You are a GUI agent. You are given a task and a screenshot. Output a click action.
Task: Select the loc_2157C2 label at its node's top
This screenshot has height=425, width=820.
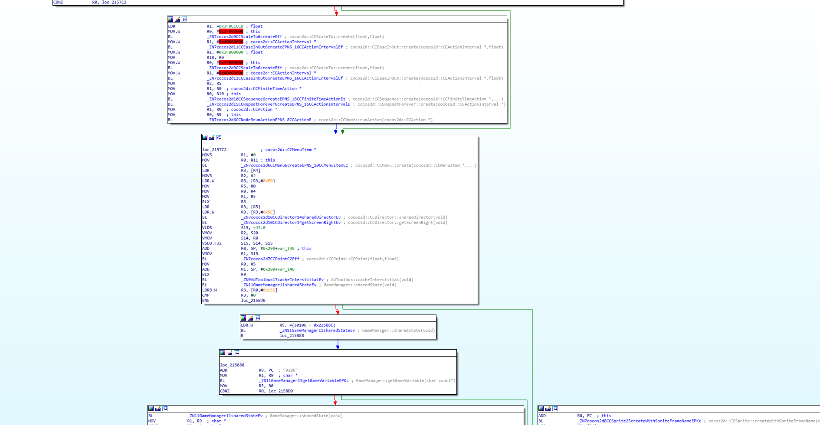(x=214, y=150)
